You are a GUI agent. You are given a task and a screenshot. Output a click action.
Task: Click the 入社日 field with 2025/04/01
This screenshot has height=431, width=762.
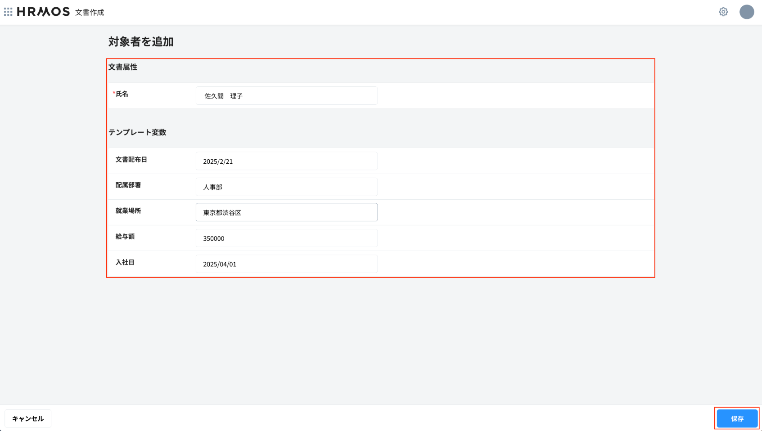(x=286, y=264)
